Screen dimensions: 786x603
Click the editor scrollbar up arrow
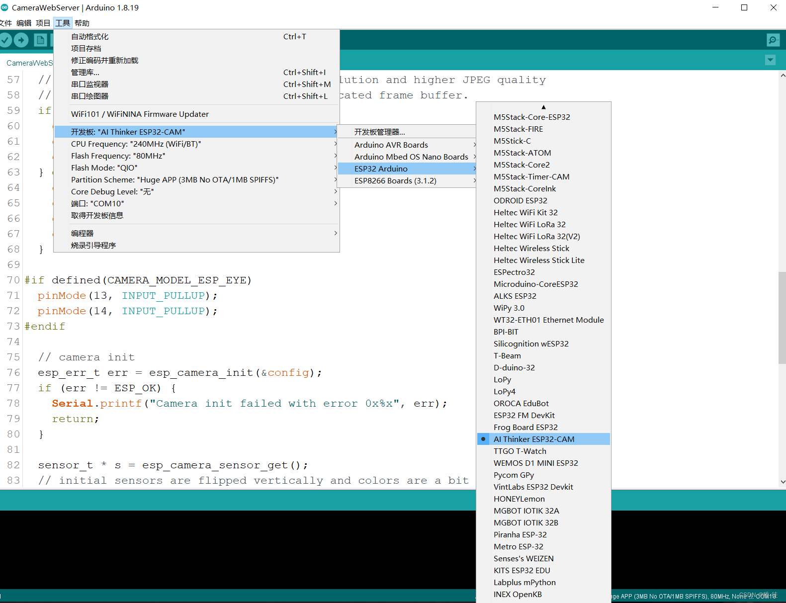(x=783, y=76)
